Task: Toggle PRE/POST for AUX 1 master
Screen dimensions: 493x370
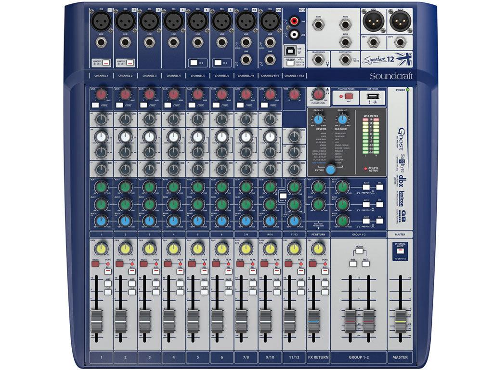Action: 366,187
